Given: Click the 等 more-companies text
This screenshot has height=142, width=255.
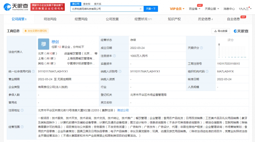Looking at the screenshot, I should click(x=96, y=53).
